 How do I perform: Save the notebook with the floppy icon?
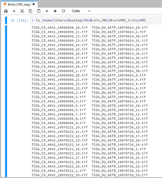click(x=6, y=11)
